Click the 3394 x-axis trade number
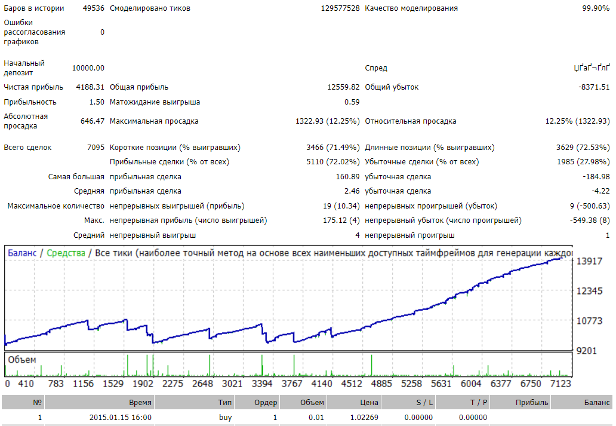Screen dimensions: 616x426 pyautogui.click(x=262, y=384)
